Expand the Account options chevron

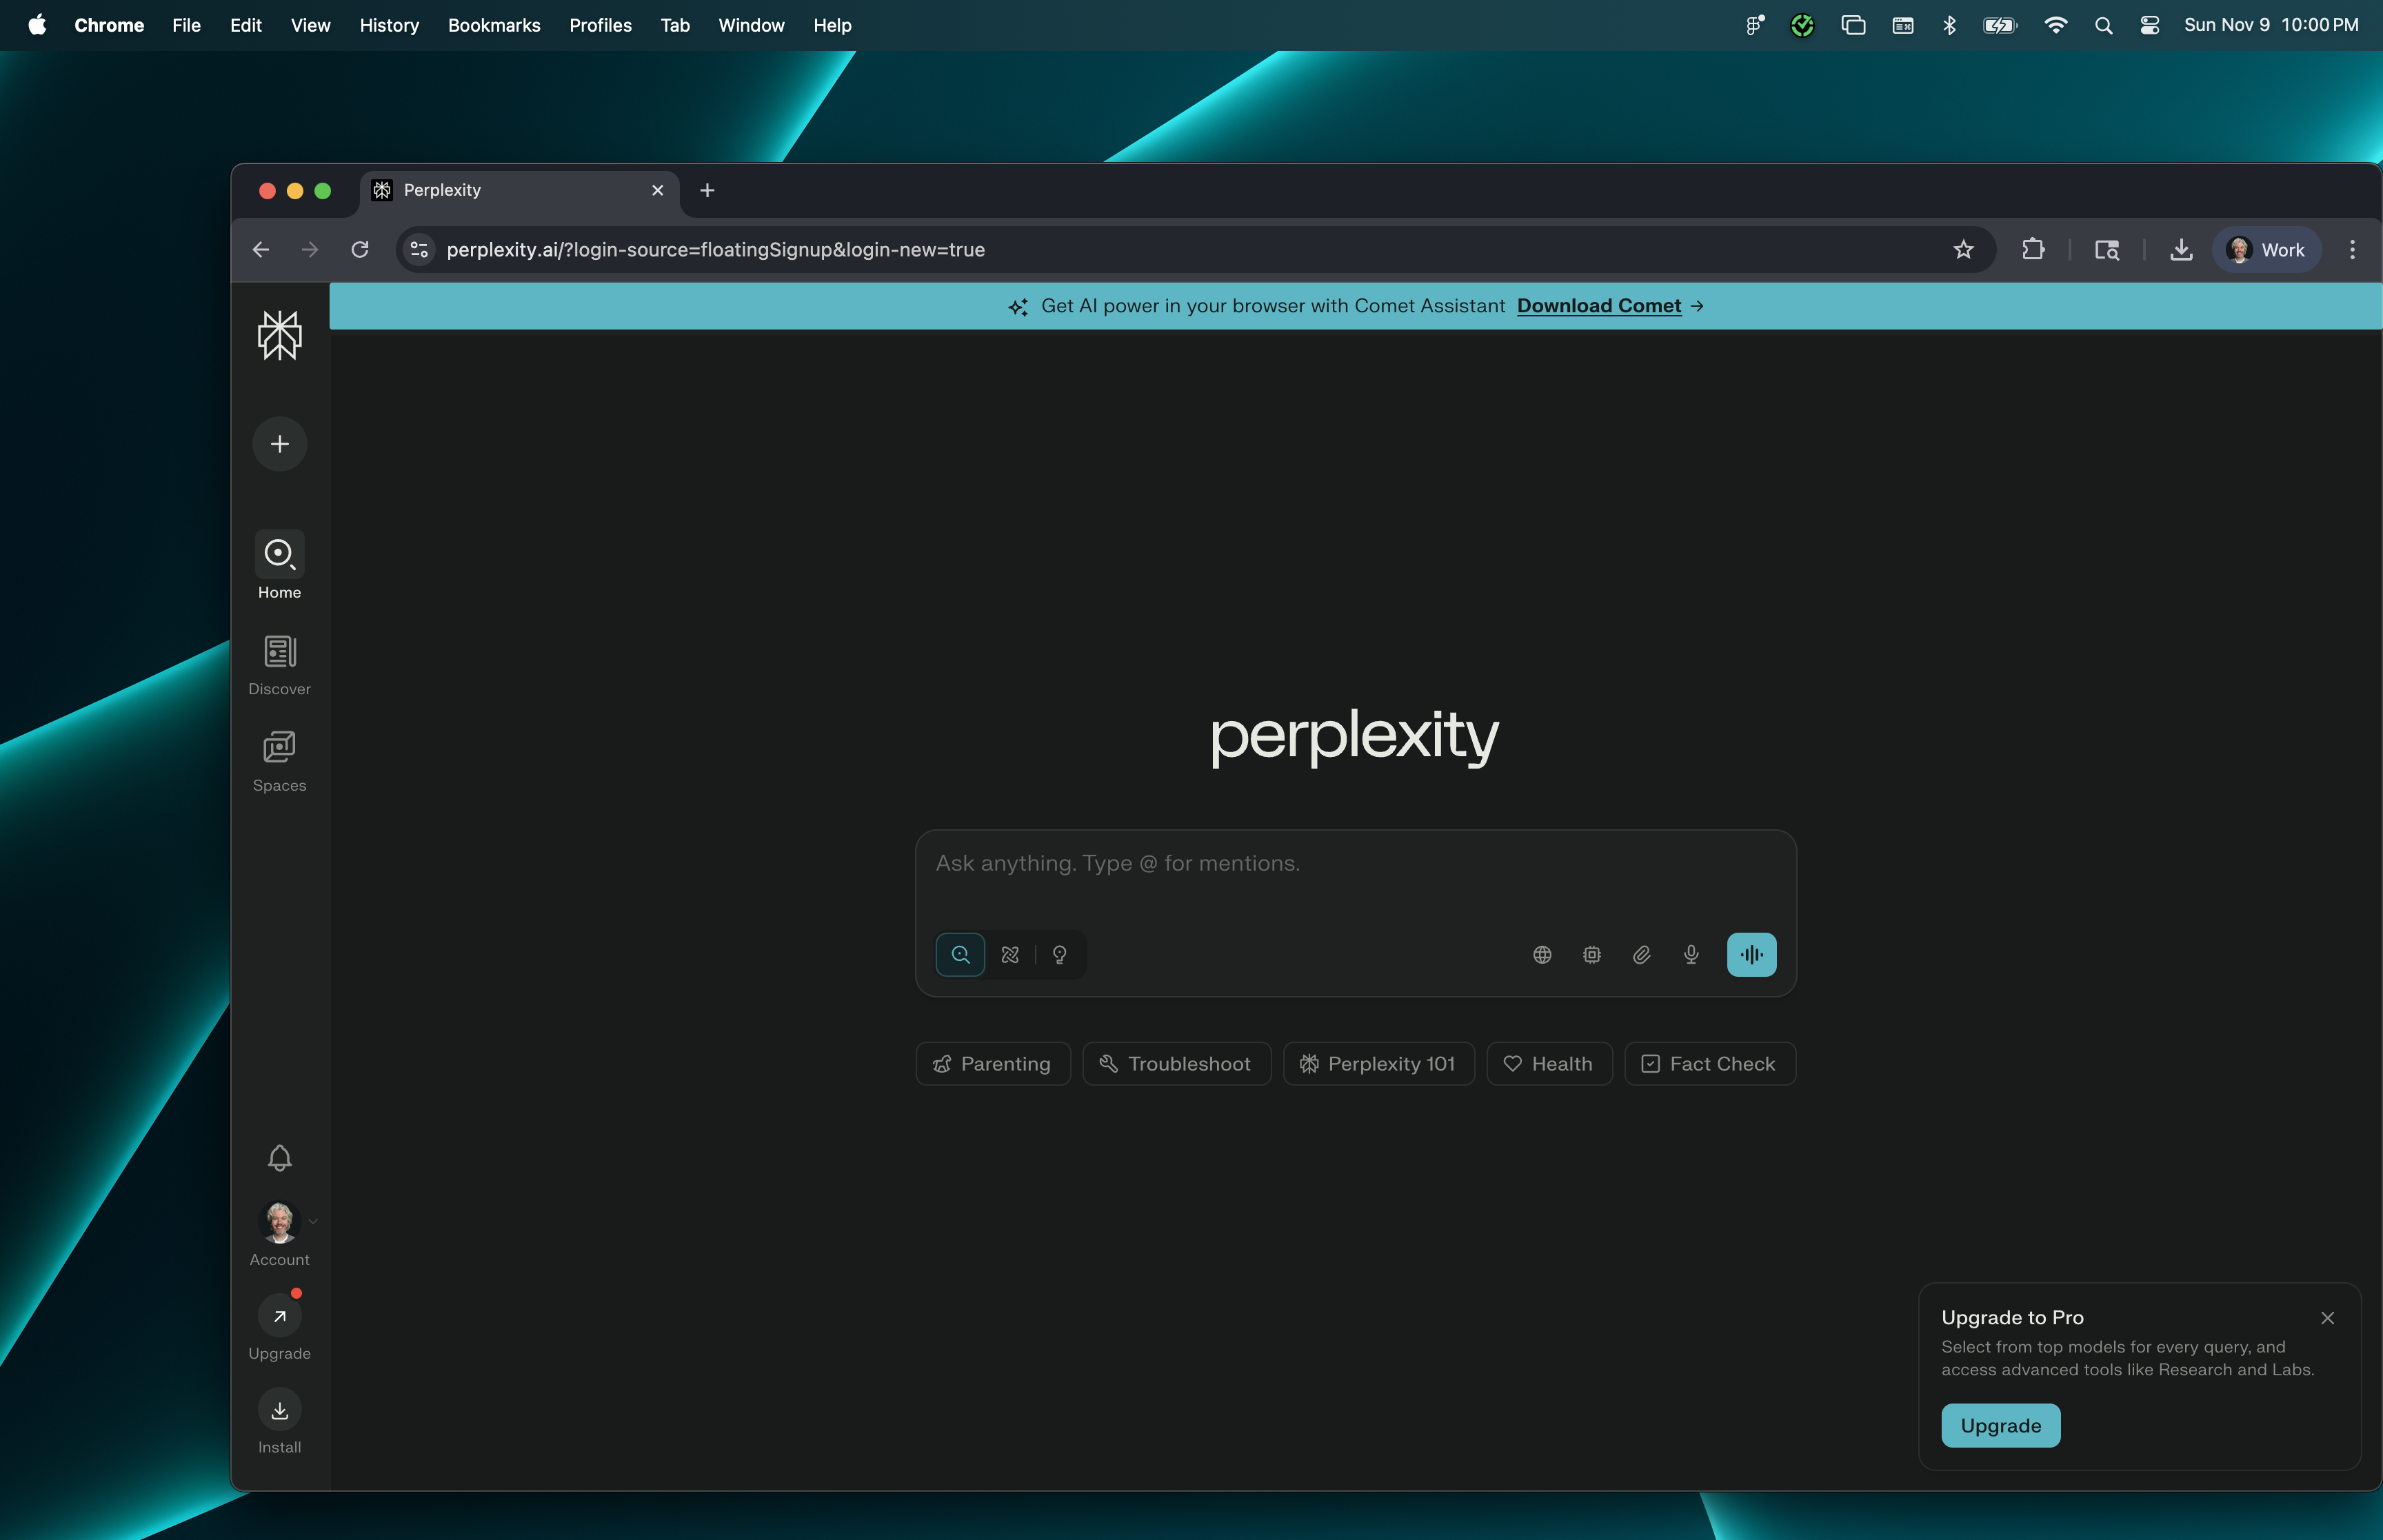tap(312, 1221)
